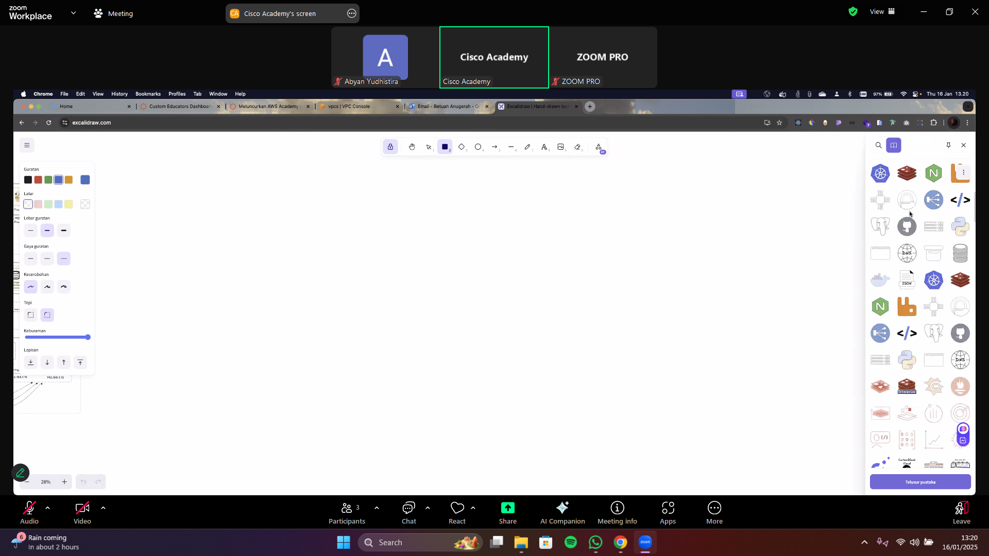989x556 pixels.
Task: Select the Diamond shape tool
Action: click(x=461, y=147)
